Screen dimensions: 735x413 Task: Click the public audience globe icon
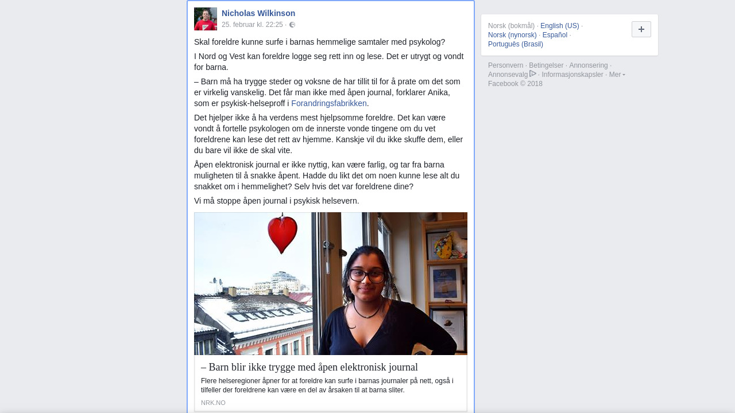coord(292,25)
